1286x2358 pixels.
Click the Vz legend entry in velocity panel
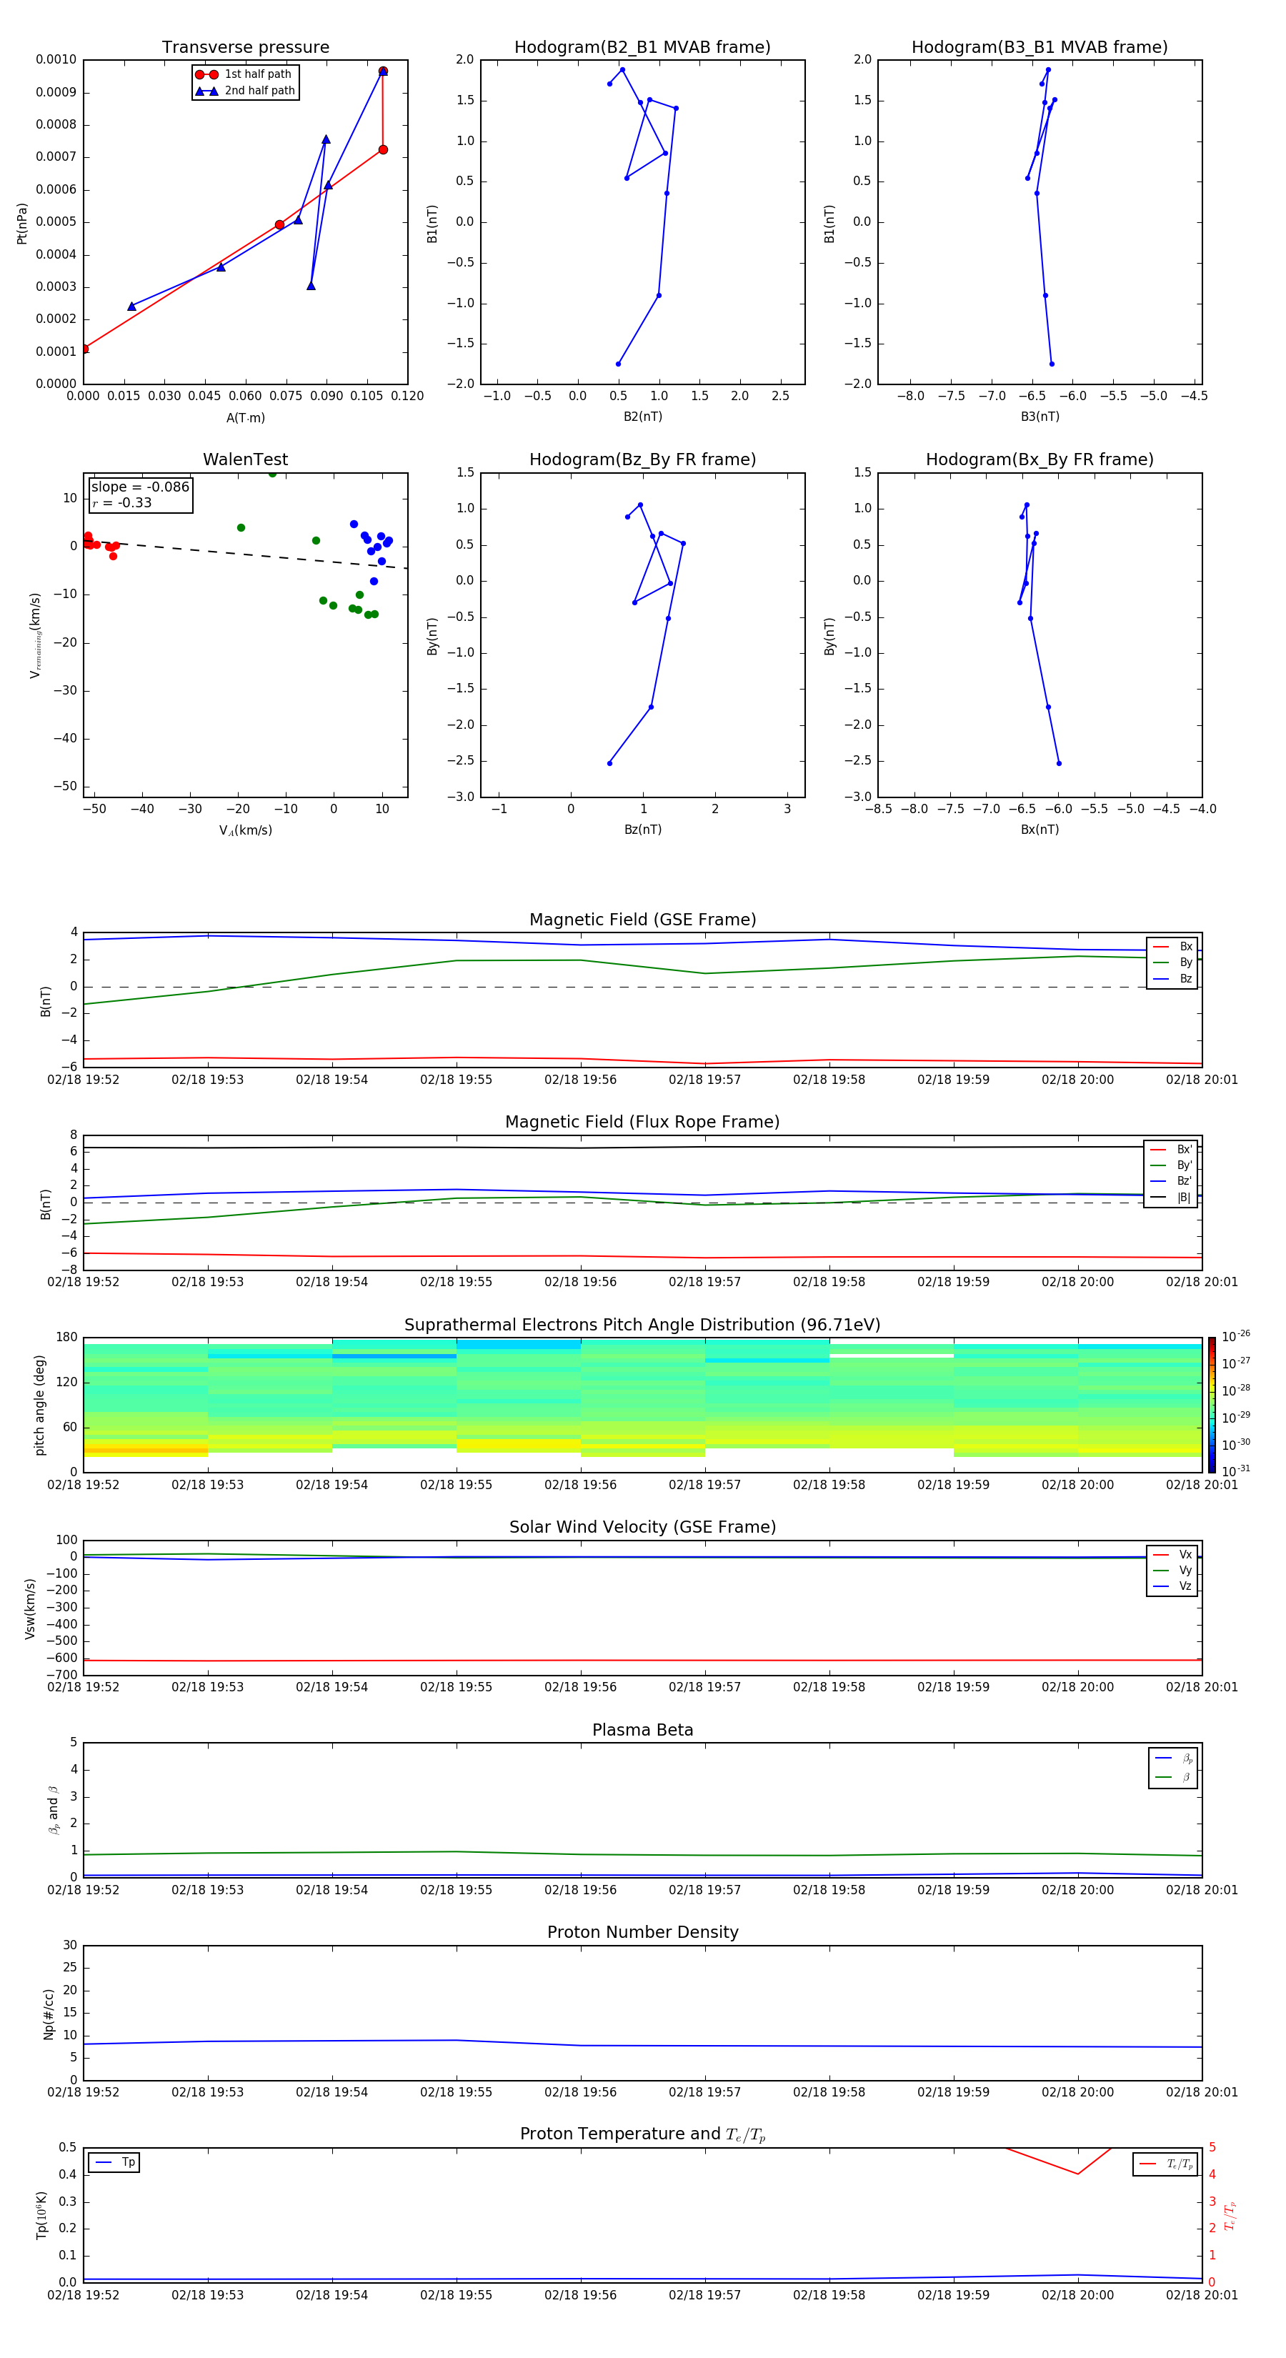tap(1172, 1586)
